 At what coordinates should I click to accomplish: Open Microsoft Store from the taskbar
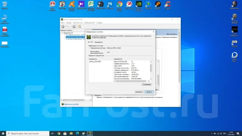click(x=65, y=133)
